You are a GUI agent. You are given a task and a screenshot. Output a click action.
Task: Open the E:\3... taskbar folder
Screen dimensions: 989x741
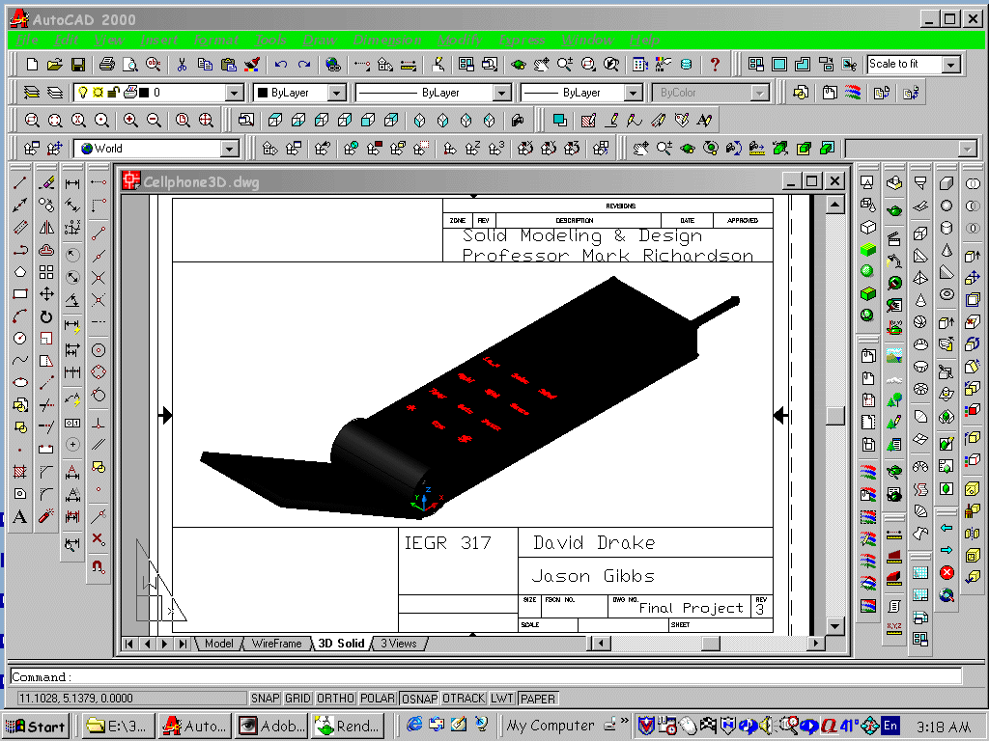point(118,726)
